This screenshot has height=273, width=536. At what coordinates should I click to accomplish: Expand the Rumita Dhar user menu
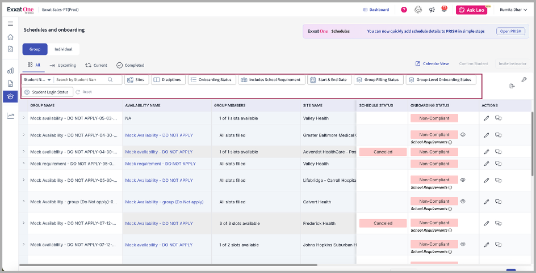pos(513,10)
